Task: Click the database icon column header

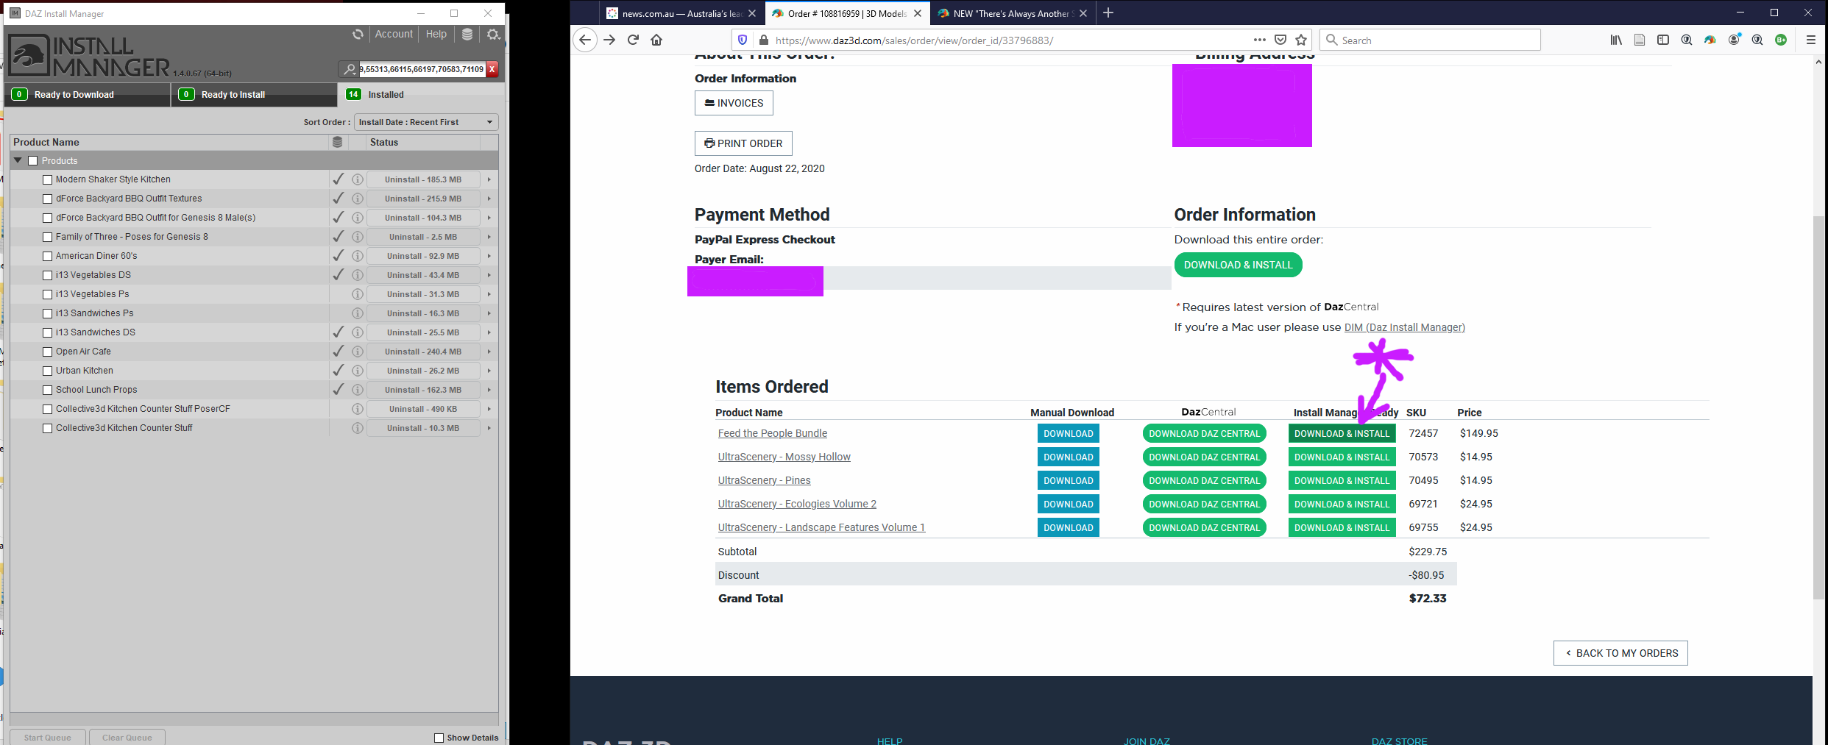Action: 337,142
